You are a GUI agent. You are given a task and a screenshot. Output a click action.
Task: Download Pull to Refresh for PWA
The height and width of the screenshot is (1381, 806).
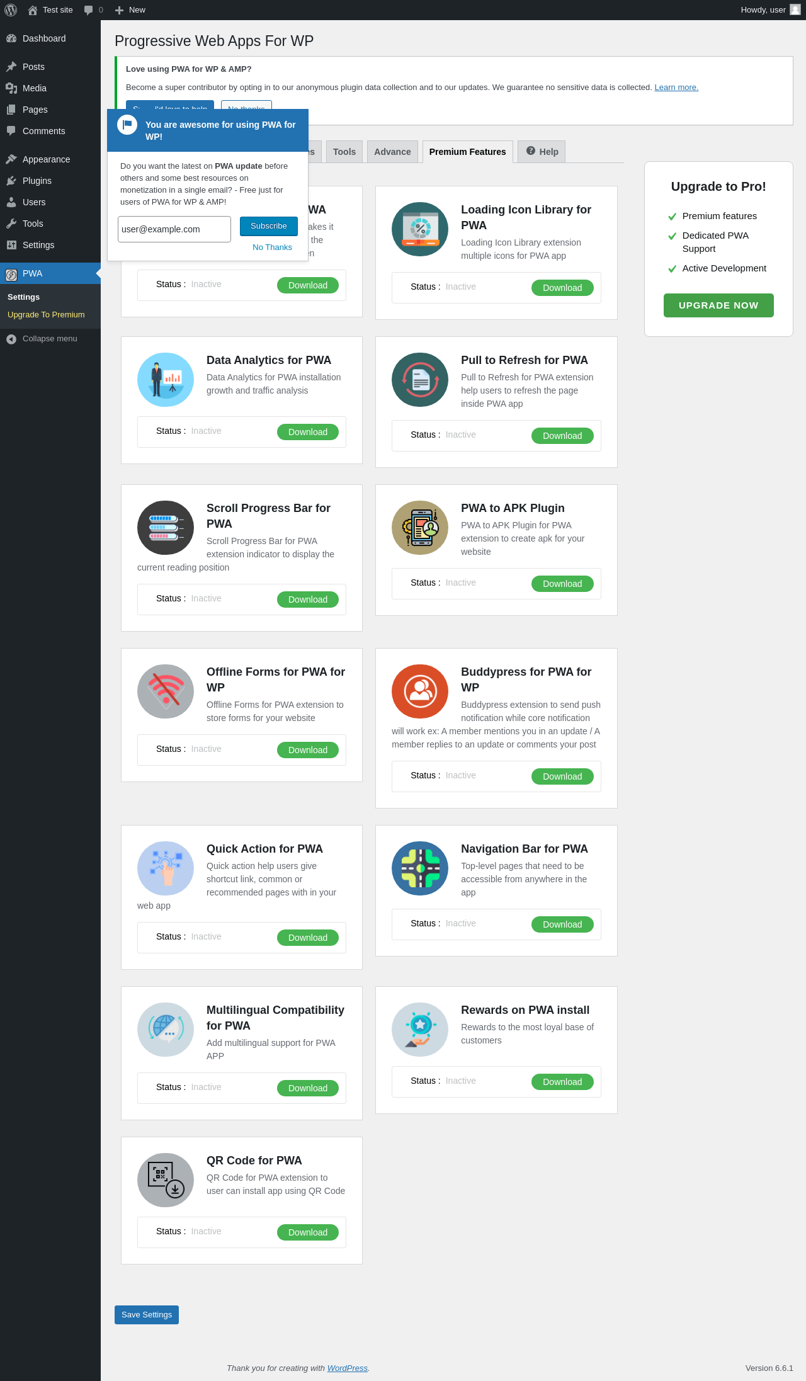(562, 436)
